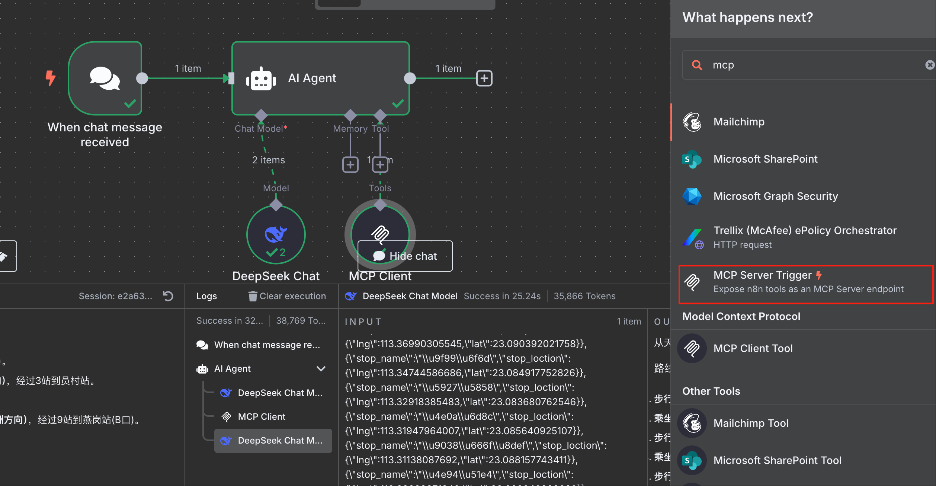Open the AI Agent node
Image resolution: width=936 pixels, height=486 pixels.
point(320,78)
